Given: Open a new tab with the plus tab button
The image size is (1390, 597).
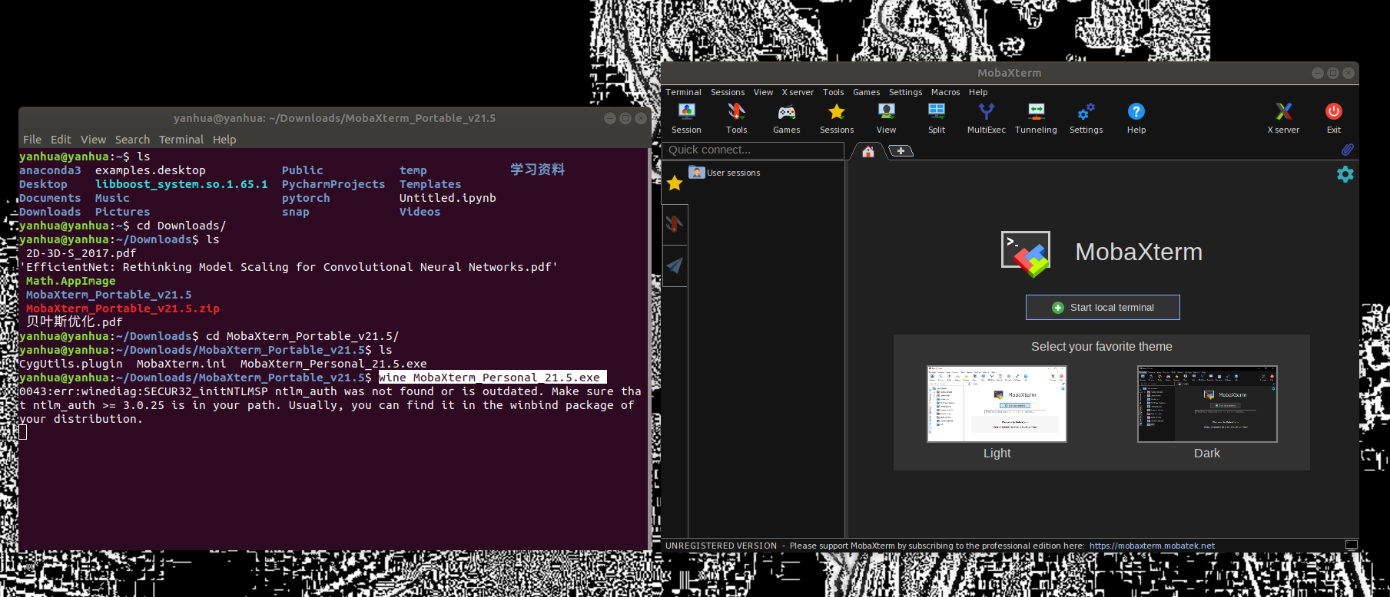Looking at the screenshot, I should (x=901, y=151).
